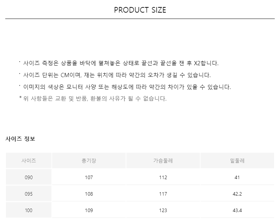This screenshot has width=280, height=224.
Task: Click the 108 total length cell
Action: click(89, 194)
